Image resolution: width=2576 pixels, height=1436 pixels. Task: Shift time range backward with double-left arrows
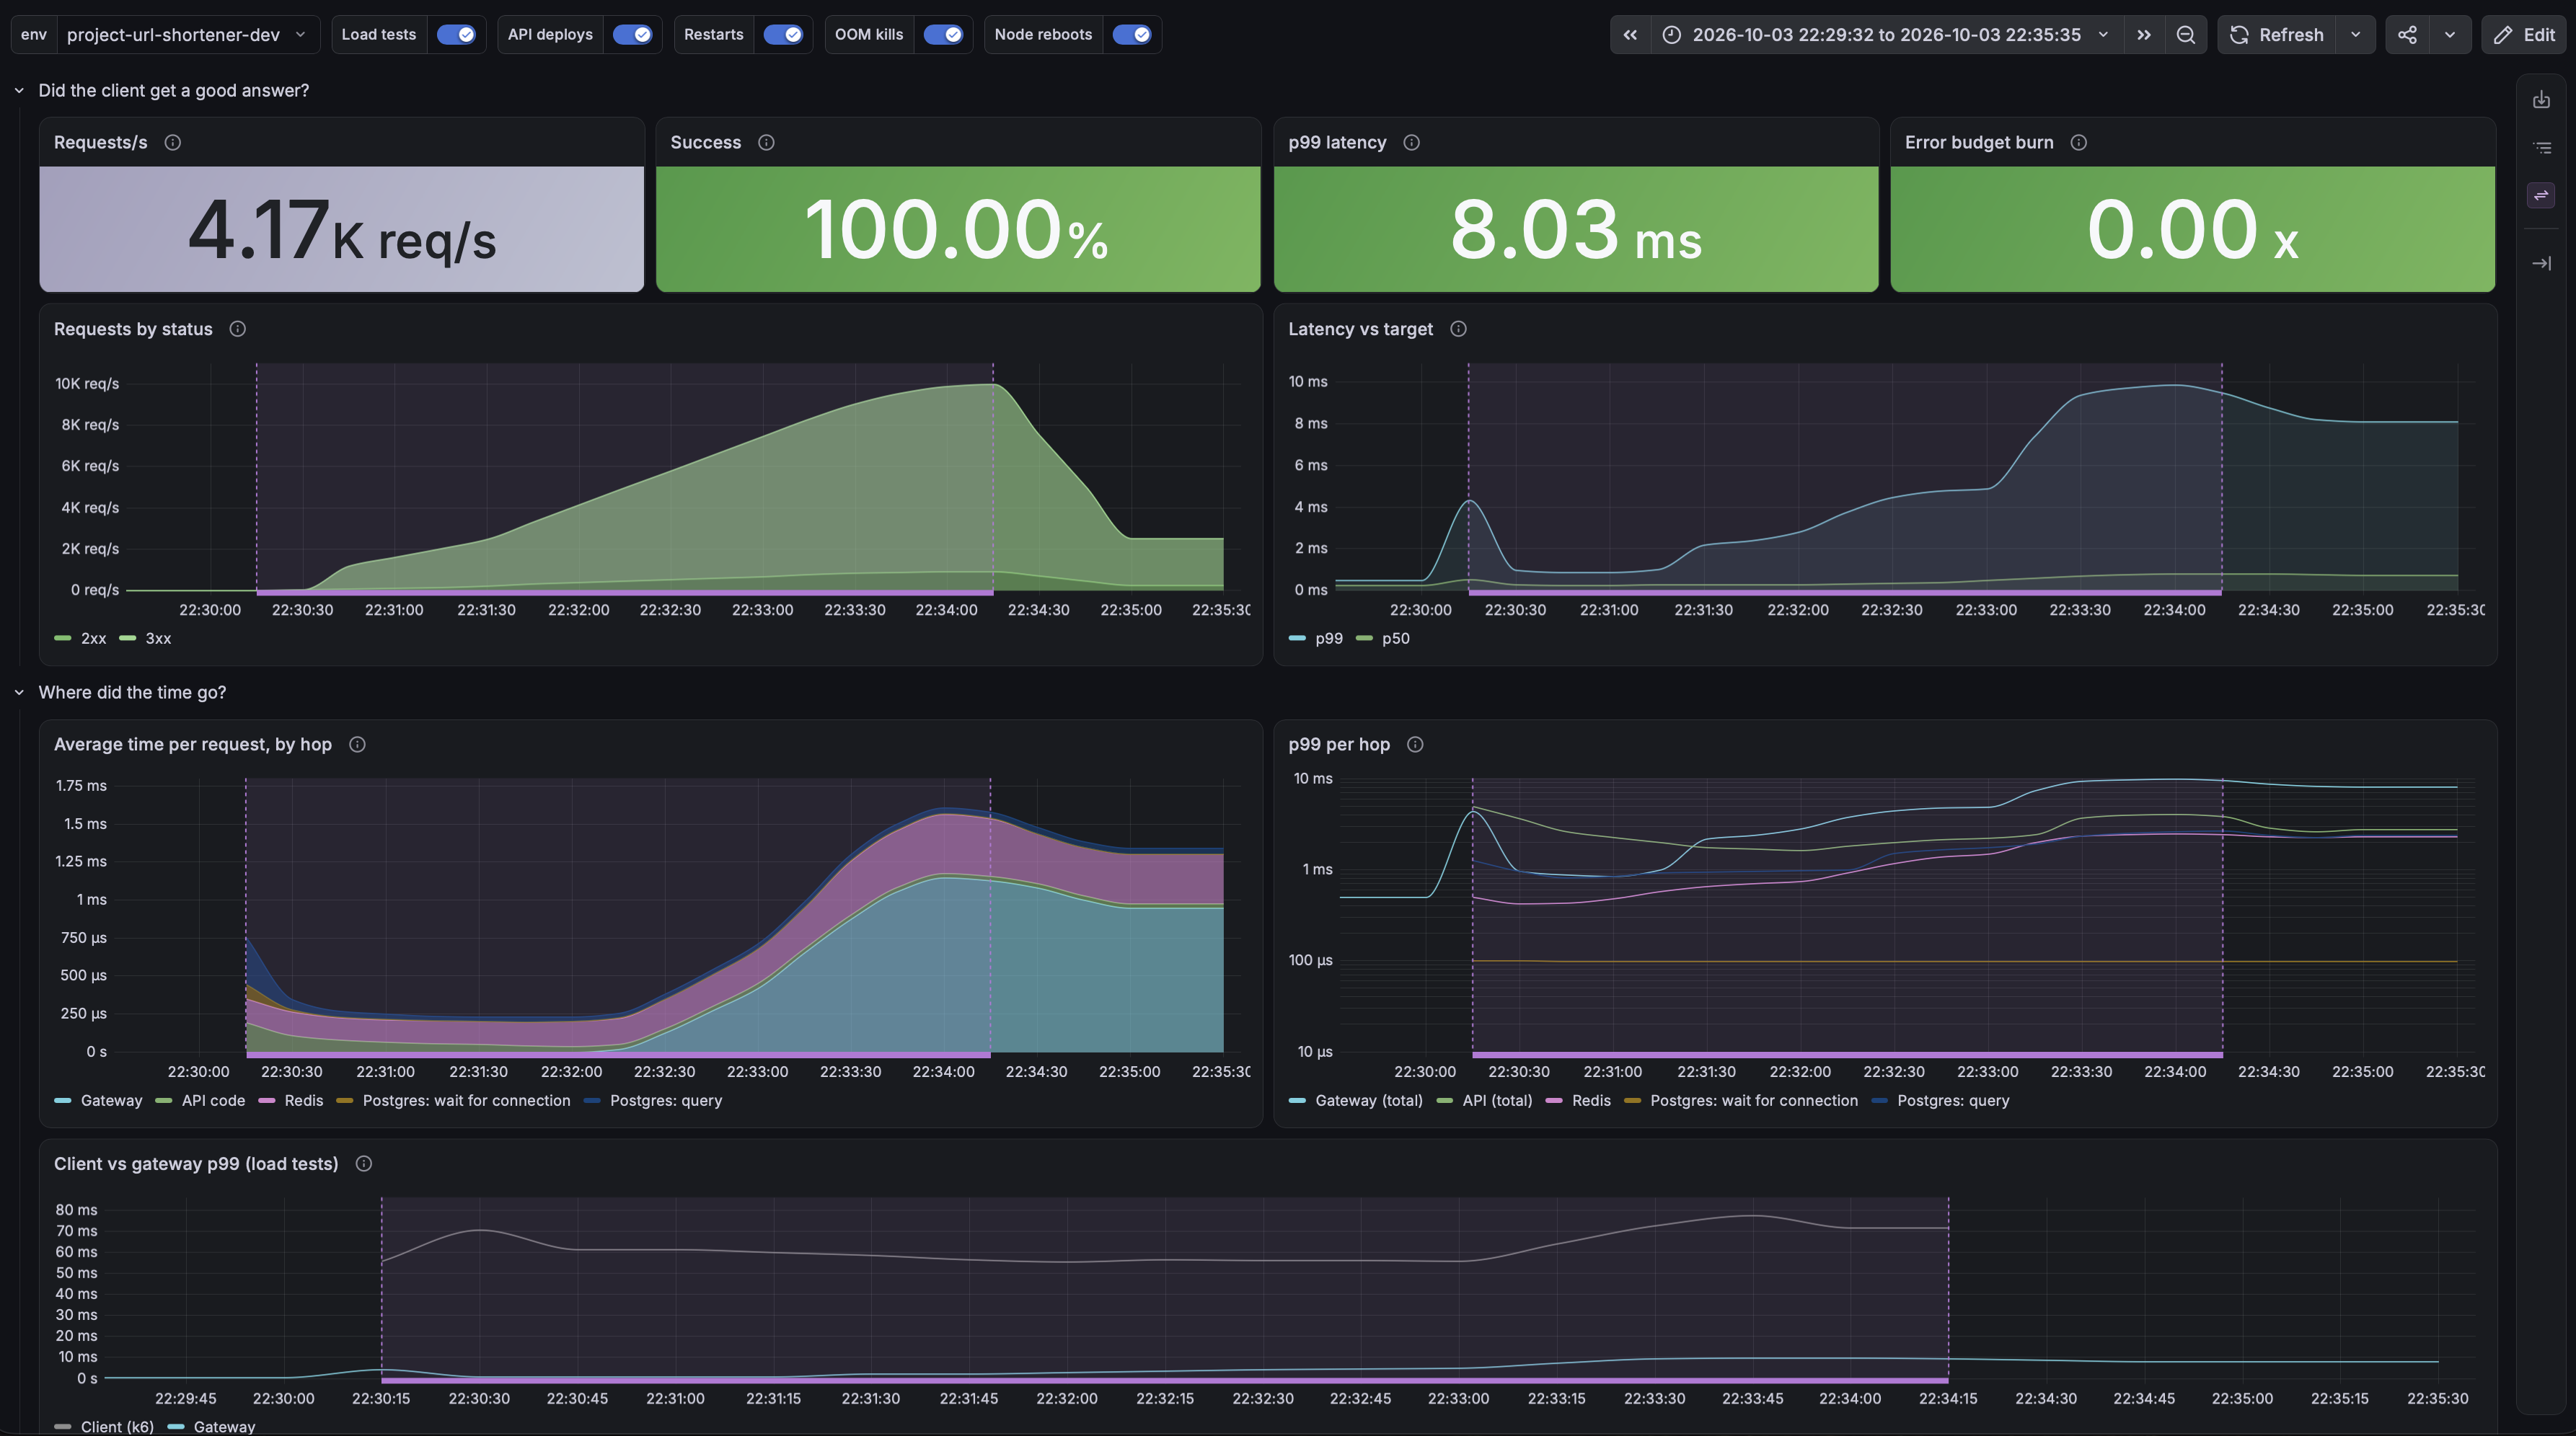tap(1630, 34)
